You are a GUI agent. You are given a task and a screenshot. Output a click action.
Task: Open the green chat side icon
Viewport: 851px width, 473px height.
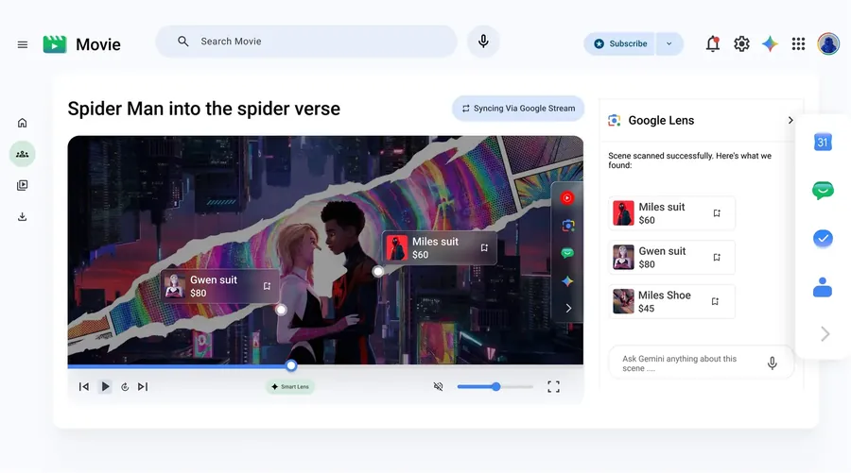pyautogui.click(x=823, y=190)
